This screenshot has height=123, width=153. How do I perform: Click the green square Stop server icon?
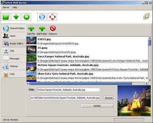click(x=6, y=17)
